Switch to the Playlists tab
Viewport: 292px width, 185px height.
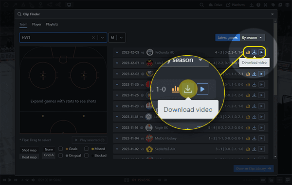point(52,24)
